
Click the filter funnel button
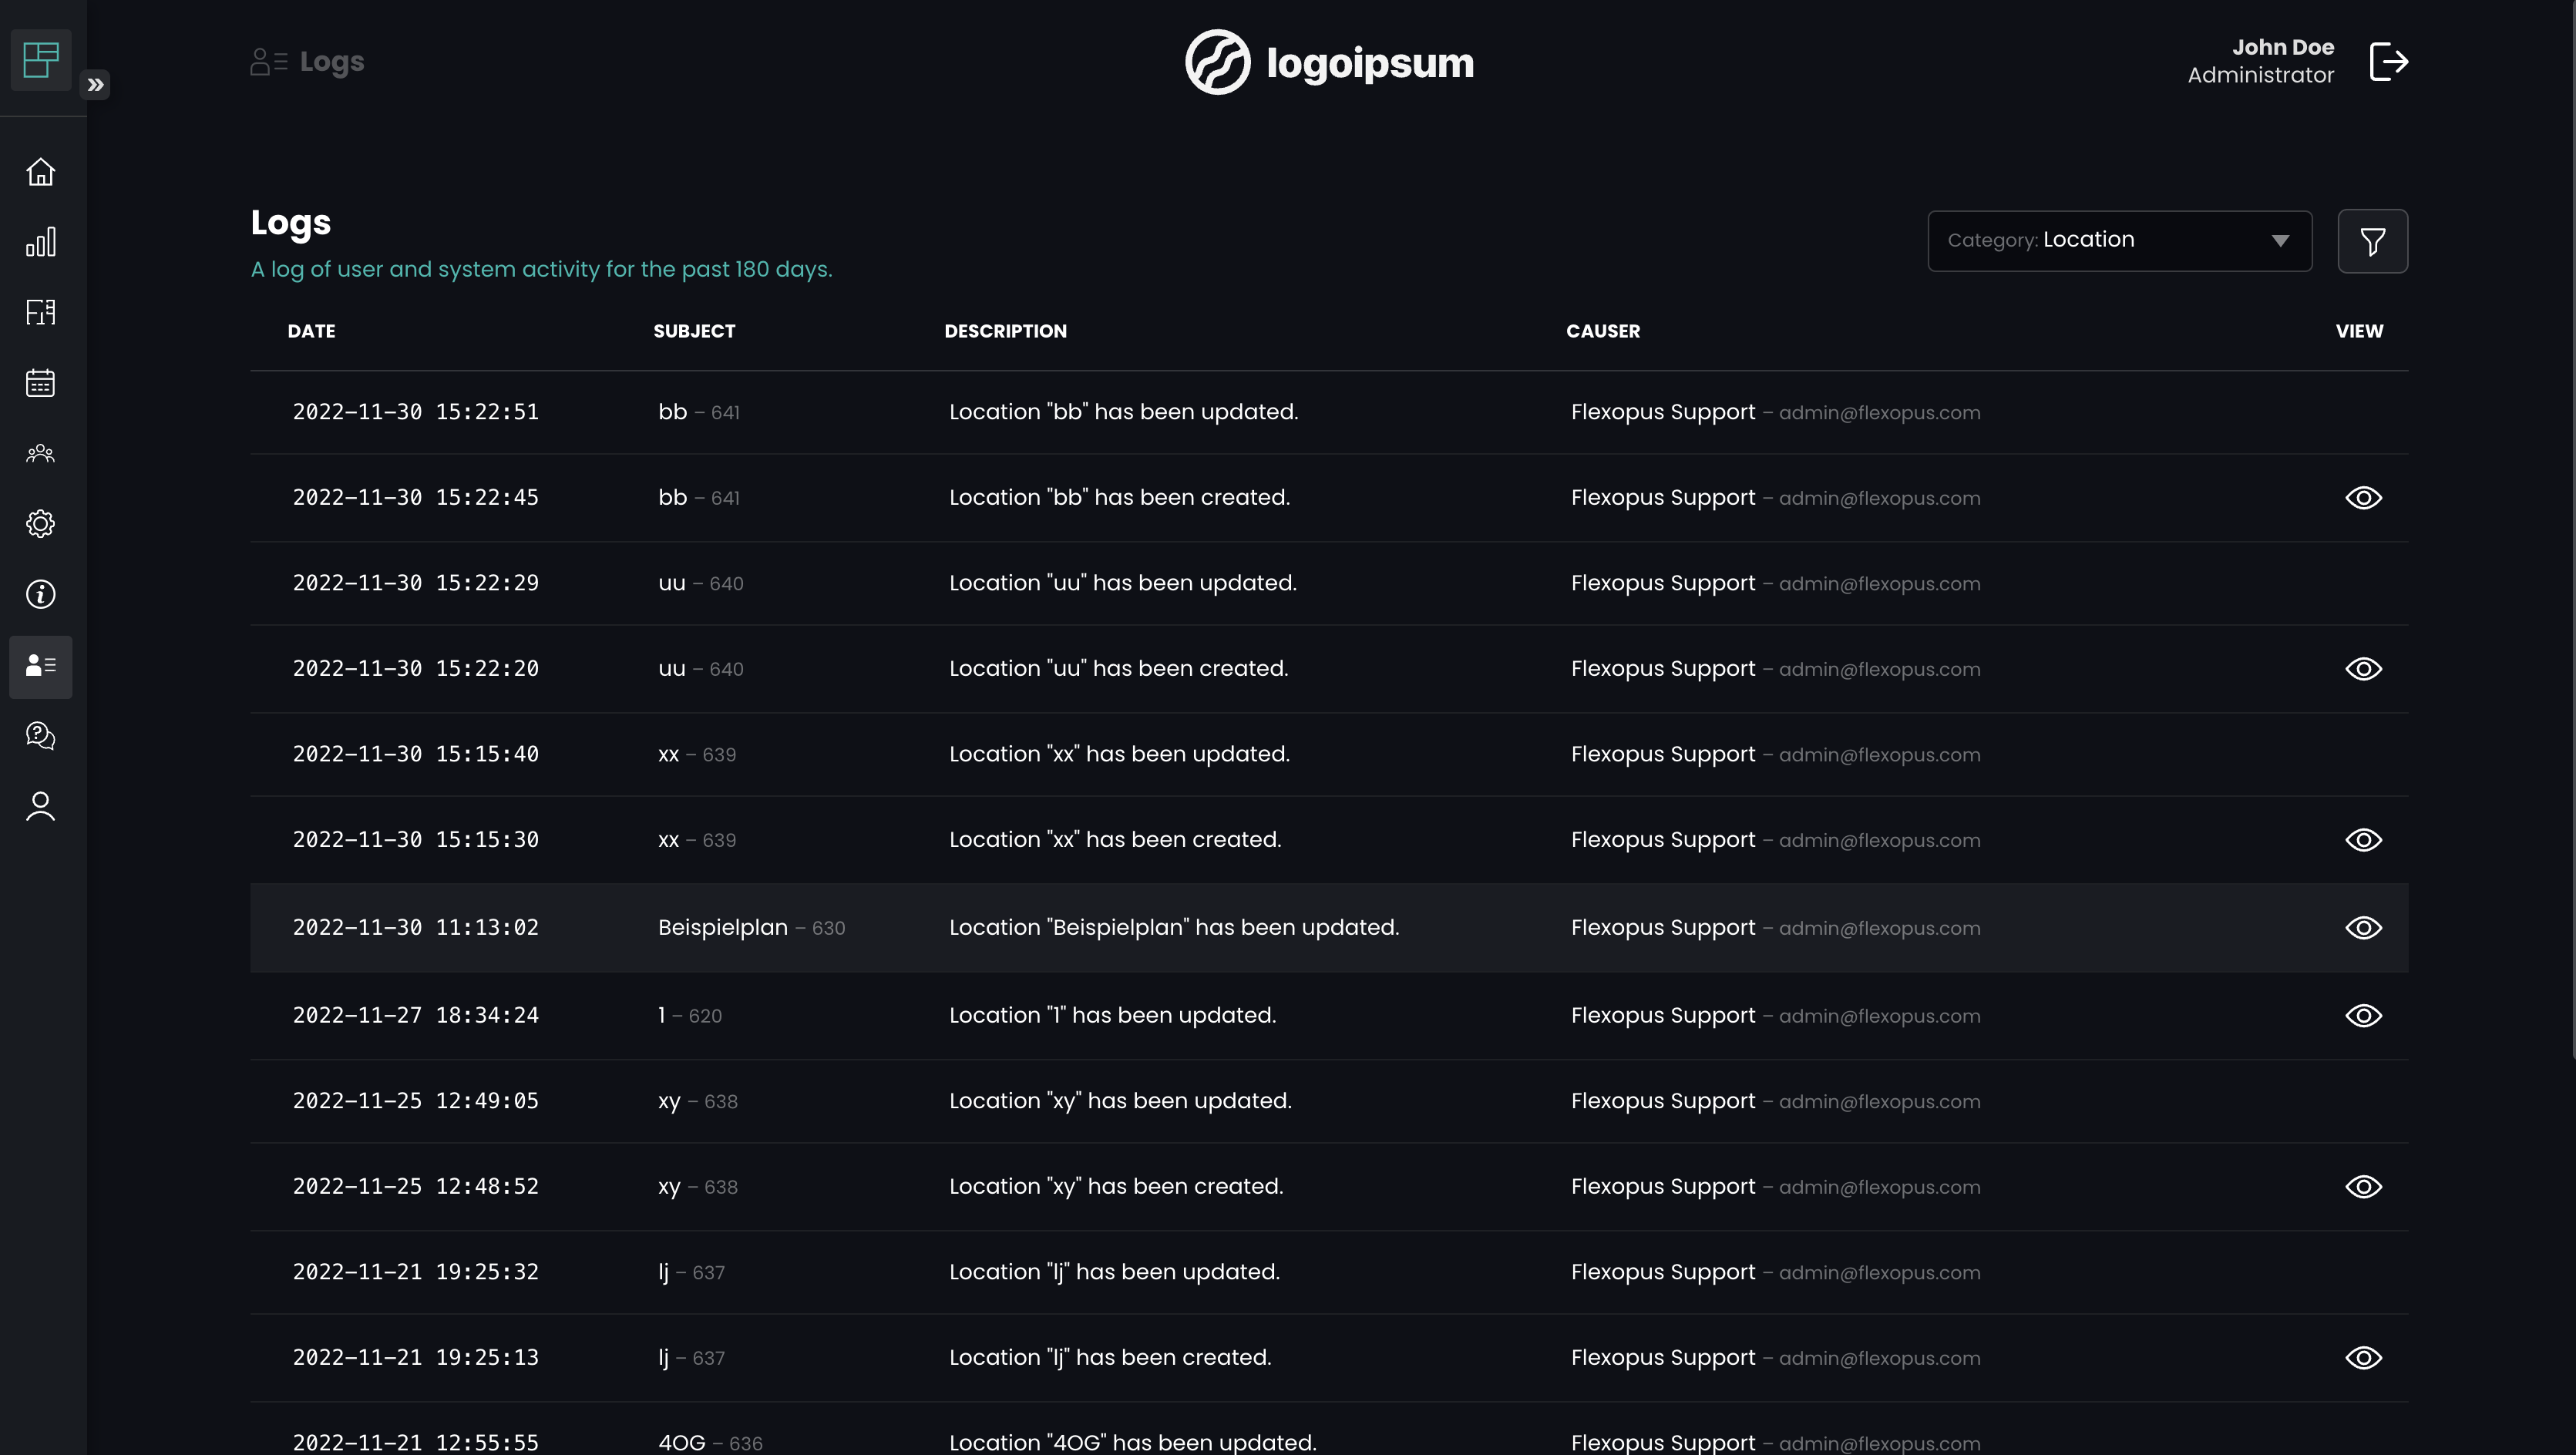click(2372, 241)
